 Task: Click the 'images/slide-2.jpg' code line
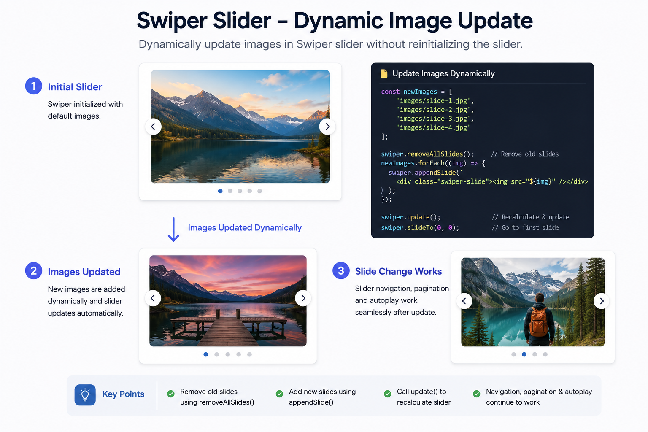[435, 110]
